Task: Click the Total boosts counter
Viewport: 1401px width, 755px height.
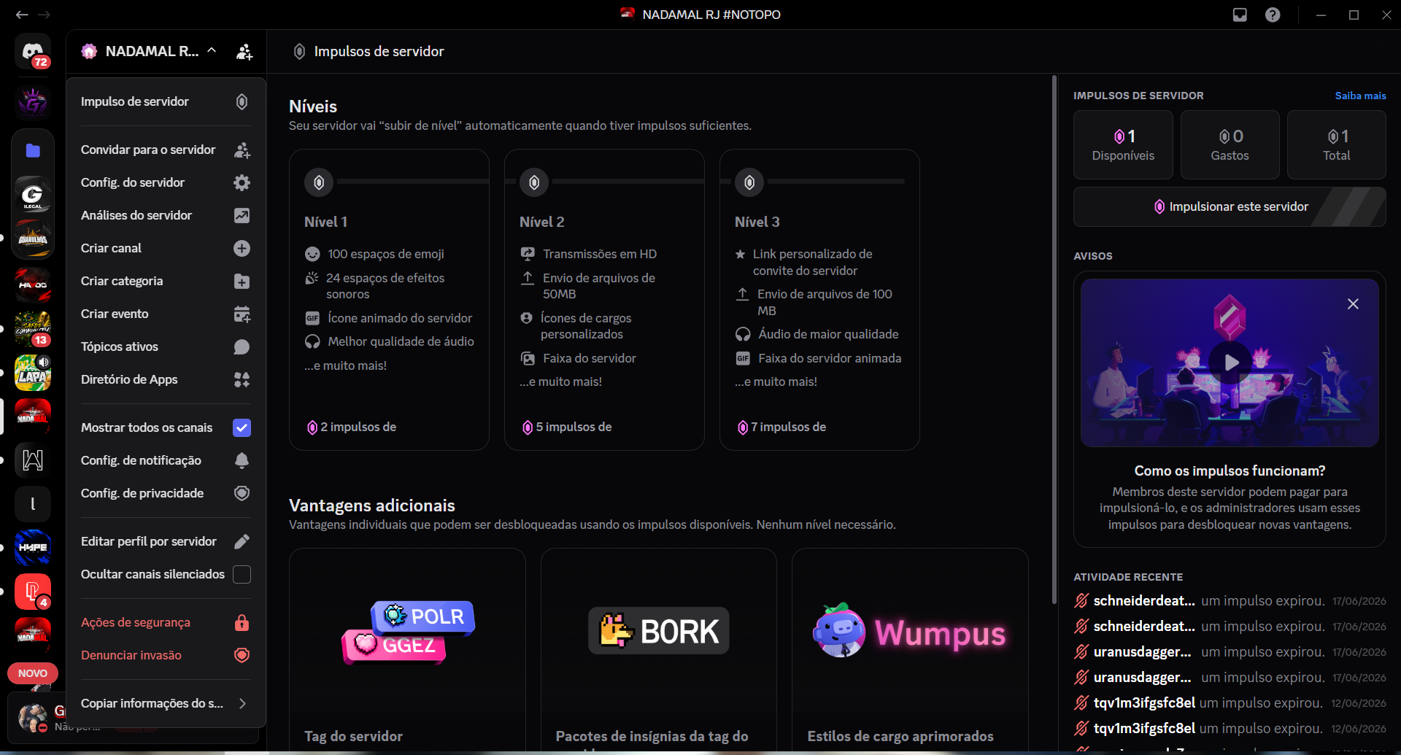Action: [x=1337, y=144]
